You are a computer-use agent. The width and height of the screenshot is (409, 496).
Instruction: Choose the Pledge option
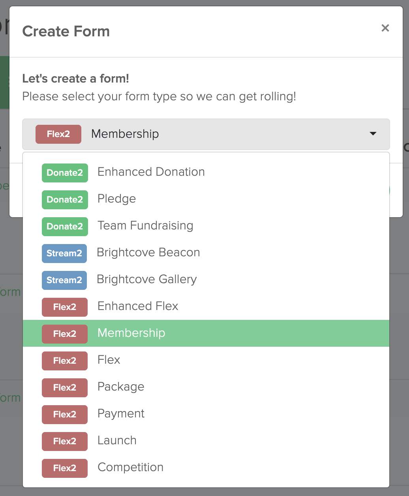116,199
